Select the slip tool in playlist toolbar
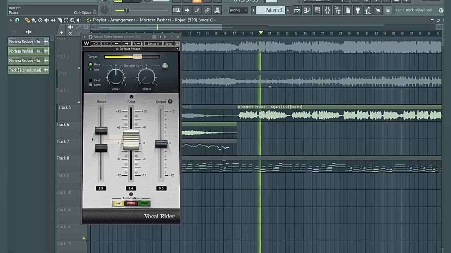This screenshot has width=451, height=253. click(x=53, y=20)
